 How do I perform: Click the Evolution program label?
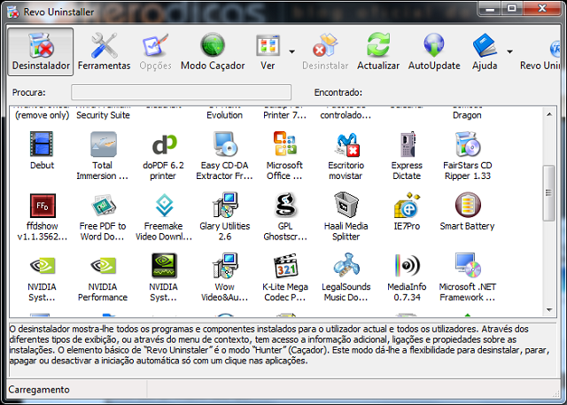click(x=224, y=115)
